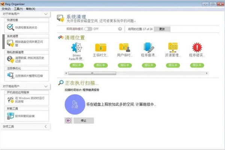Click the 停止 button to stop scanning
The height and width of the screenshot is (150, 225).
[x=84, y=121]
